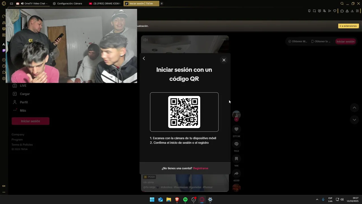Open the taskbar volume control icon

click(x=342, y=199)
